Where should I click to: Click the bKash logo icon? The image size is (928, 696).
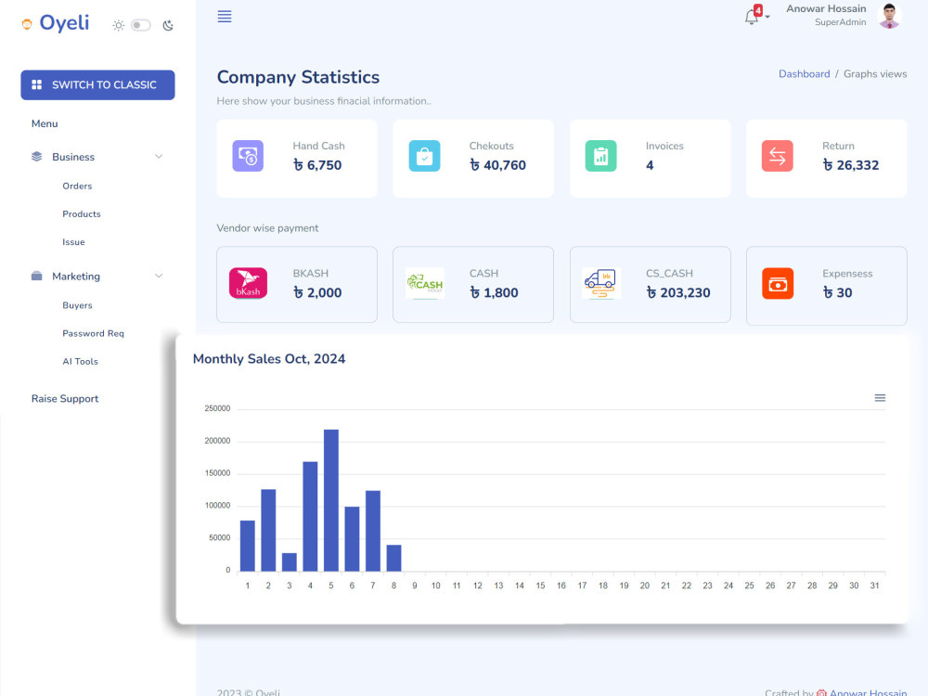(248, 283)
